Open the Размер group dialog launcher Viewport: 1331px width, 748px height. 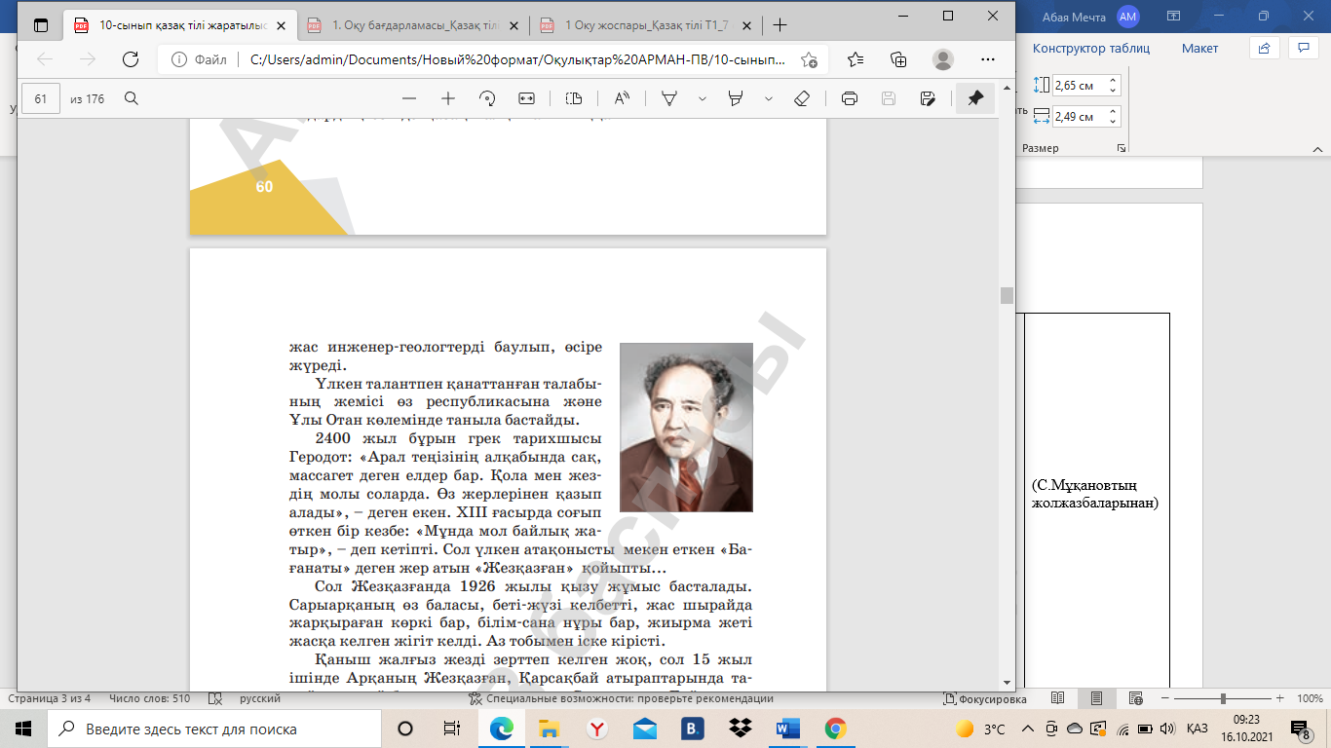[1122, 148]
